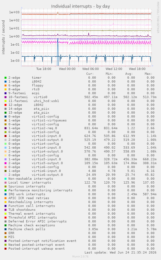Click the purple swatch for virtio2-req.0
Viewport: 161px width, 260px height.
[x=6, y=128]
